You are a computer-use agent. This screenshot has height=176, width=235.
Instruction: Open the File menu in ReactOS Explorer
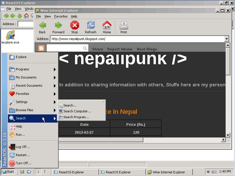click(9, 9)
